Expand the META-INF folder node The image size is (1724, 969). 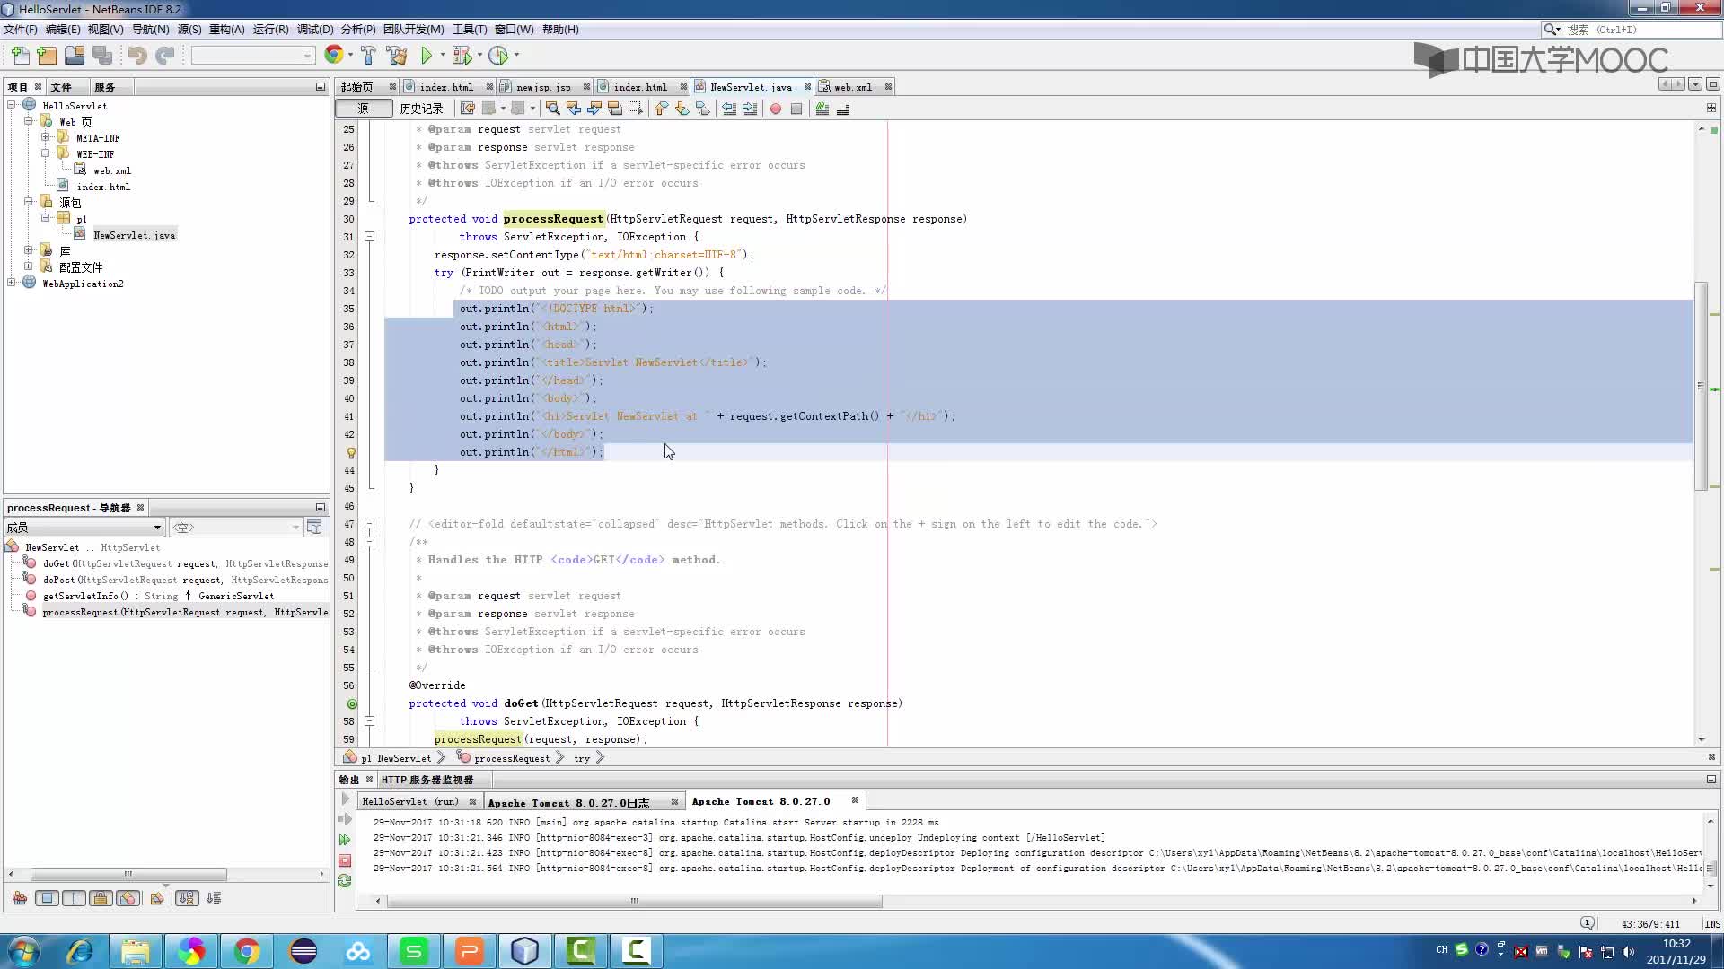tap(45, 137)
